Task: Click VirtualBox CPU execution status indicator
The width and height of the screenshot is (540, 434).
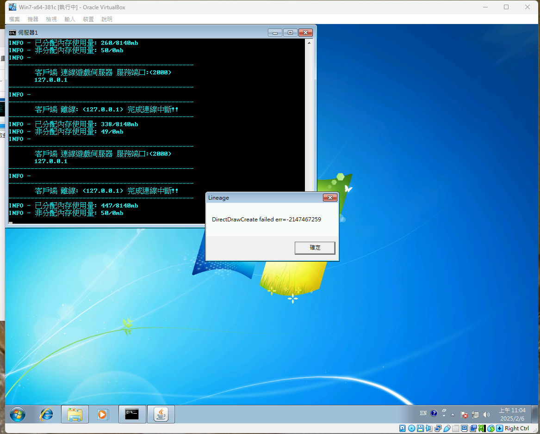Action: coord(482,428)
